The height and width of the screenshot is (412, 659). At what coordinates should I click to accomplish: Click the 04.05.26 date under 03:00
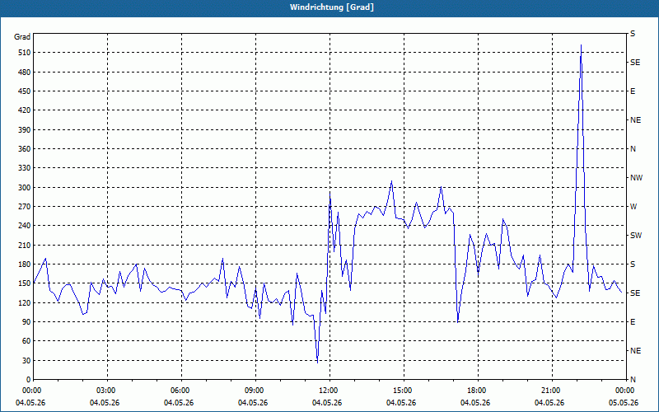[105, 403]
